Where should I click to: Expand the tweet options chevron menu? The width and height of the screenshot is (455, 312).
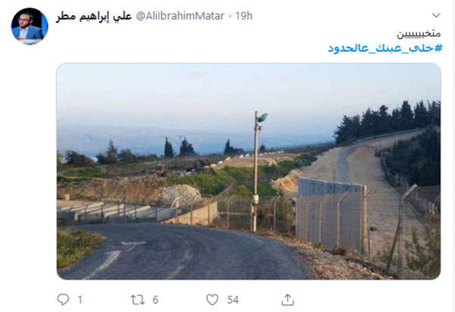pyautogui.click(x=436, y=15)
